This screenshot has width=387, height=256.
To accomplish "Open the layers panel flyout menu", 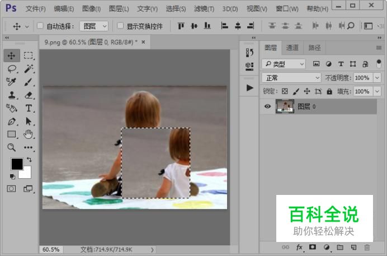I will [x=379, y=48].
